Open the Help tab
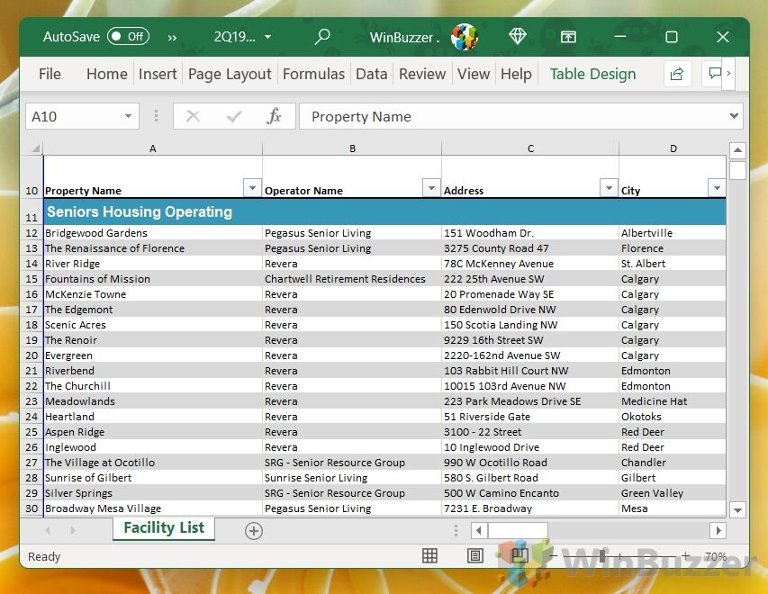Screen dimensions: 768x594 [x=516, y=74]
